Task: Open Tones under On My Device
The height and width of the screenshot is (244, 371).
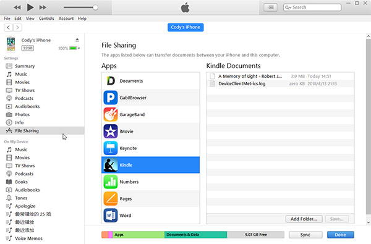Action: [x=21, y=198]
